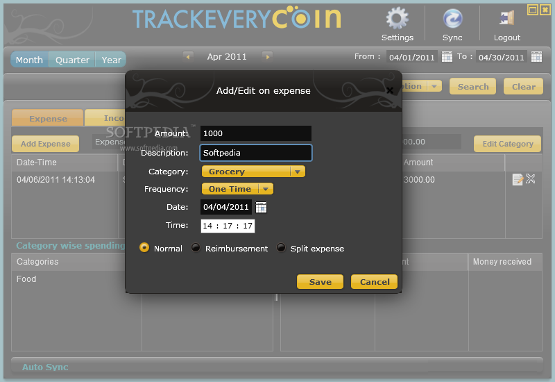Viewport: 555px width, 382px height.
Task: Click the Amount column header in table
Action: pyautogui.click(x=453, y=163)
